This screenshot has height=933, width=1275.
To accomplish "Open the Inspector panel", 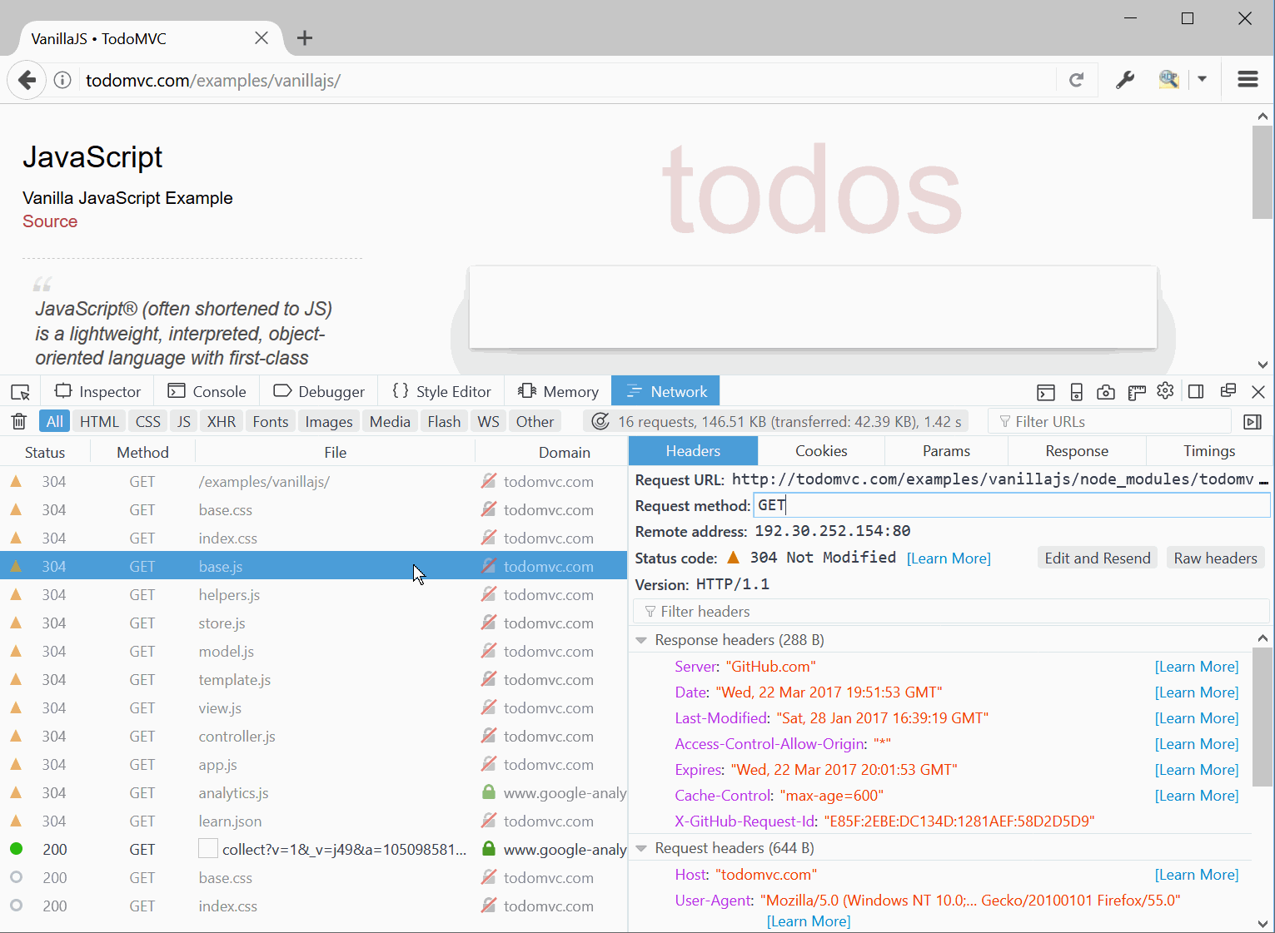I will 97,392.
